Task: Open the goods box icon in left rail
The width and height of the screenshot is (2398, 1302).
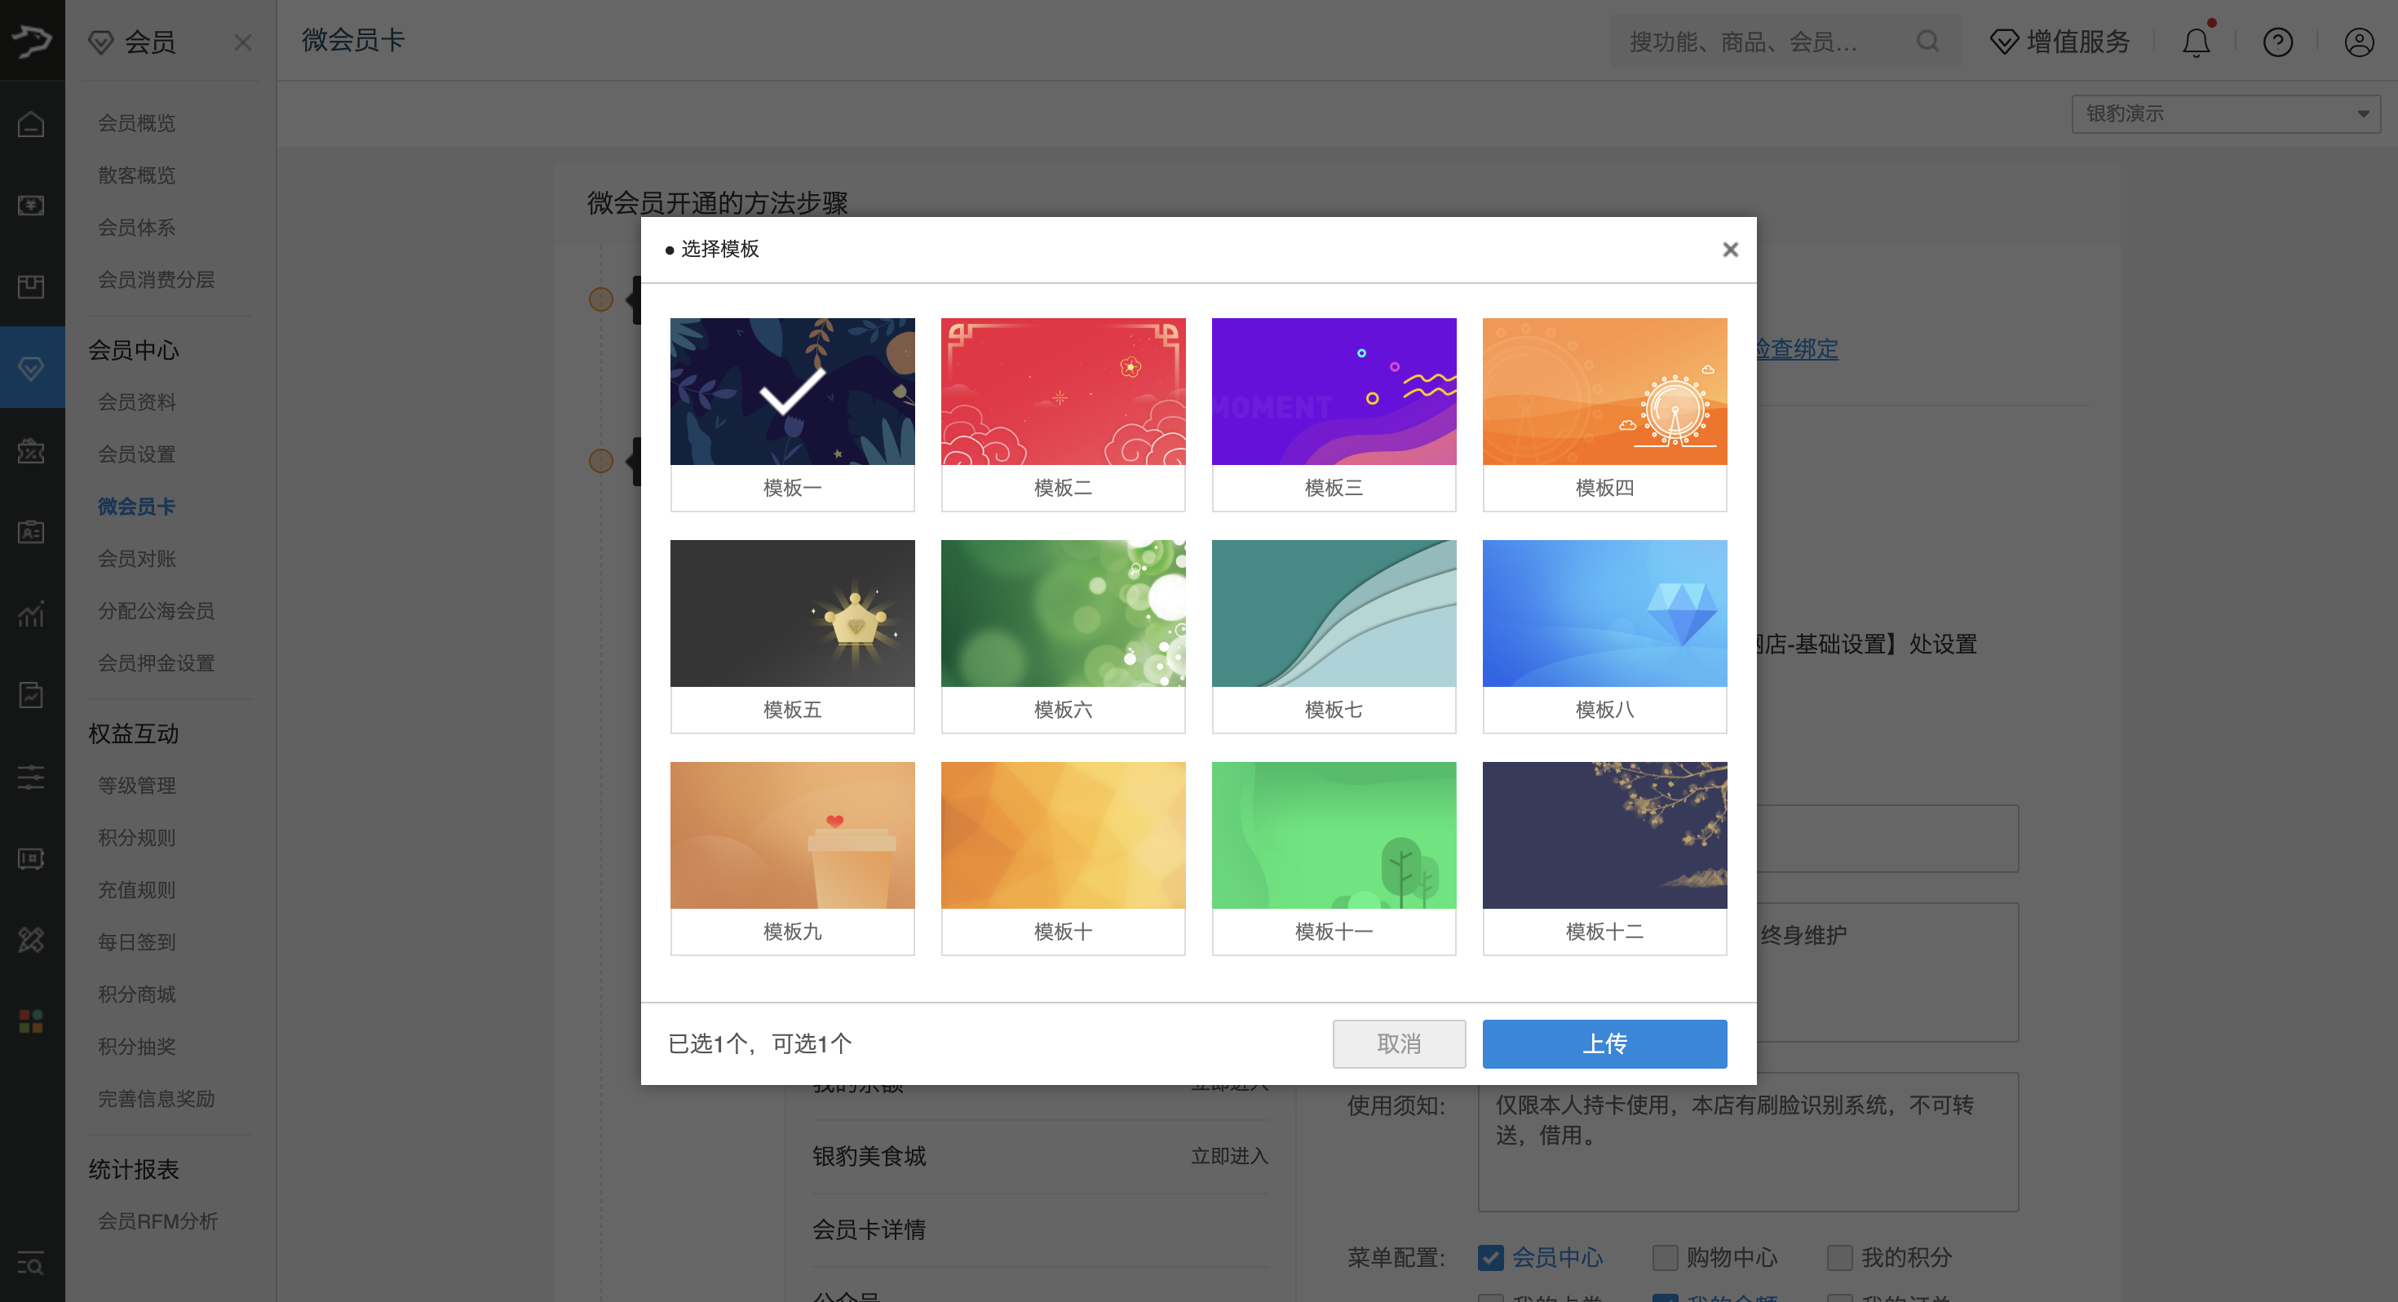Action: [x=32, y=287]
